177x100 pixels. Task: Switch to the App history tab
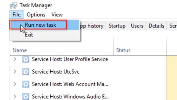click(93, 26)
